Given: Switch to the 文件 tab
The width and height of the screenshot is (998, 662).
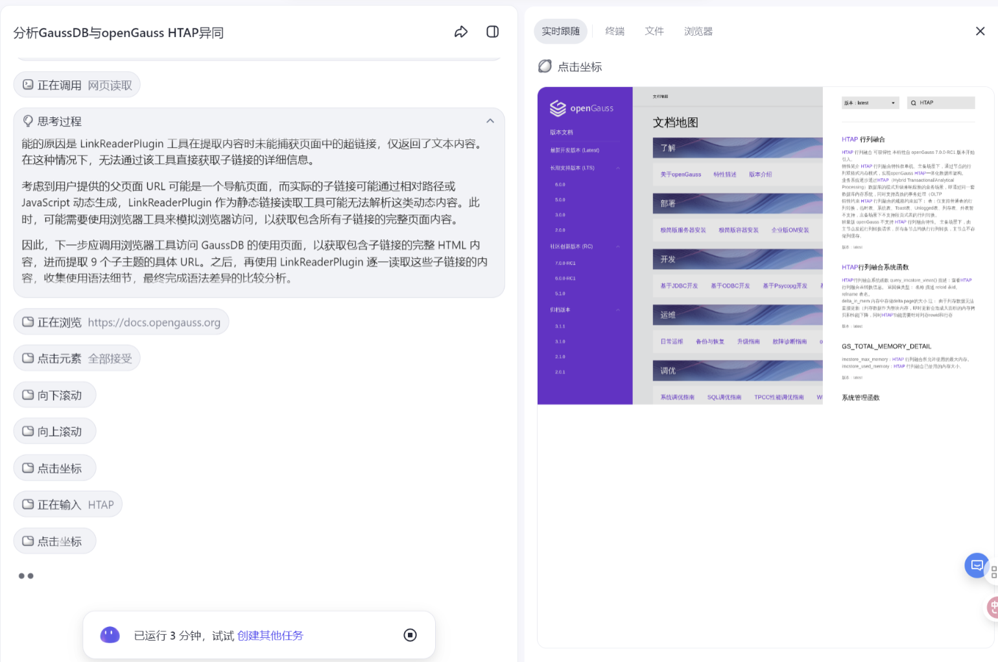Looking at the screenshot, I should click(x=654, y=31).
